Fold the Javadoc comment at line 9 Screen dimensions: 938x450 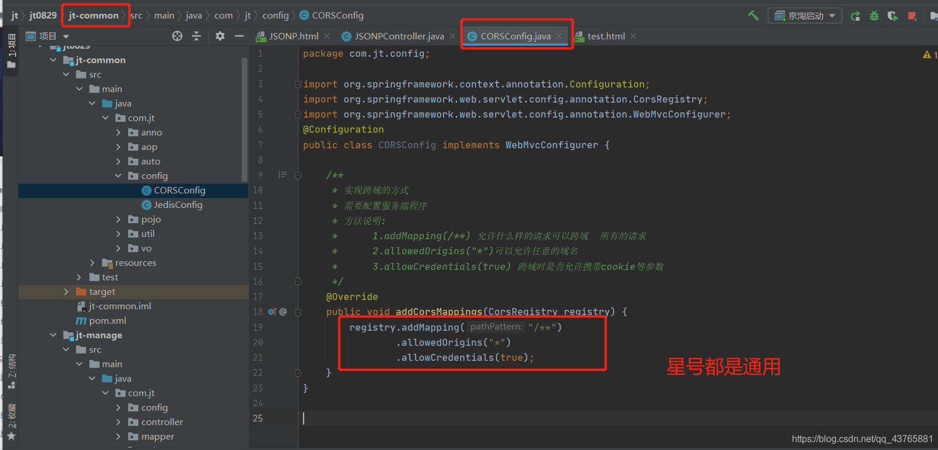point(298,175)
